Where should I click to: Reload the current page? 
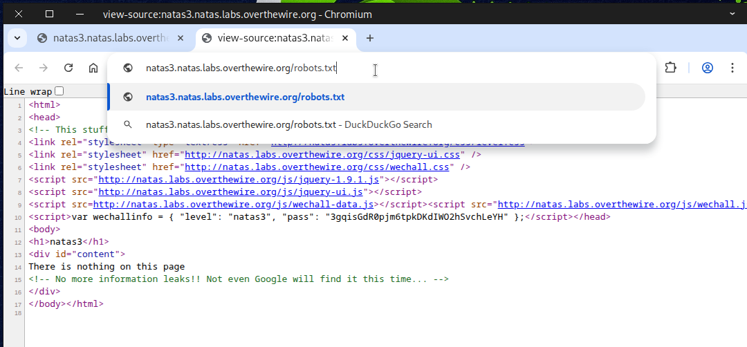click(68, 68)
